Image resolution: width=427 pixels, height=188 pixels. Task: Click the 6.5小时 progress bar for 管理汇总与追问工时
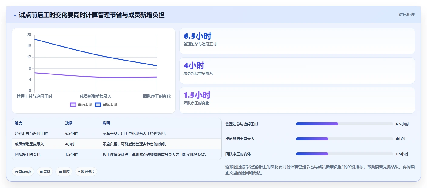click(x=345, y=124)
